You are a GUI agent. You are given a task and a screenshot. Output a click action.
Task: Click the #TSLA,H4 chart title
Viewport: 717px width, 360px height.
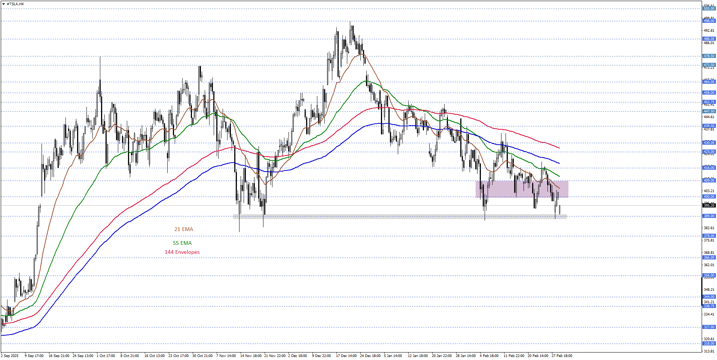[15, 4]
